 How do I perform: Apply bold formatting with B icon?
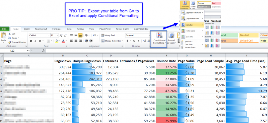pyautogui.click(x=31, y=41)
